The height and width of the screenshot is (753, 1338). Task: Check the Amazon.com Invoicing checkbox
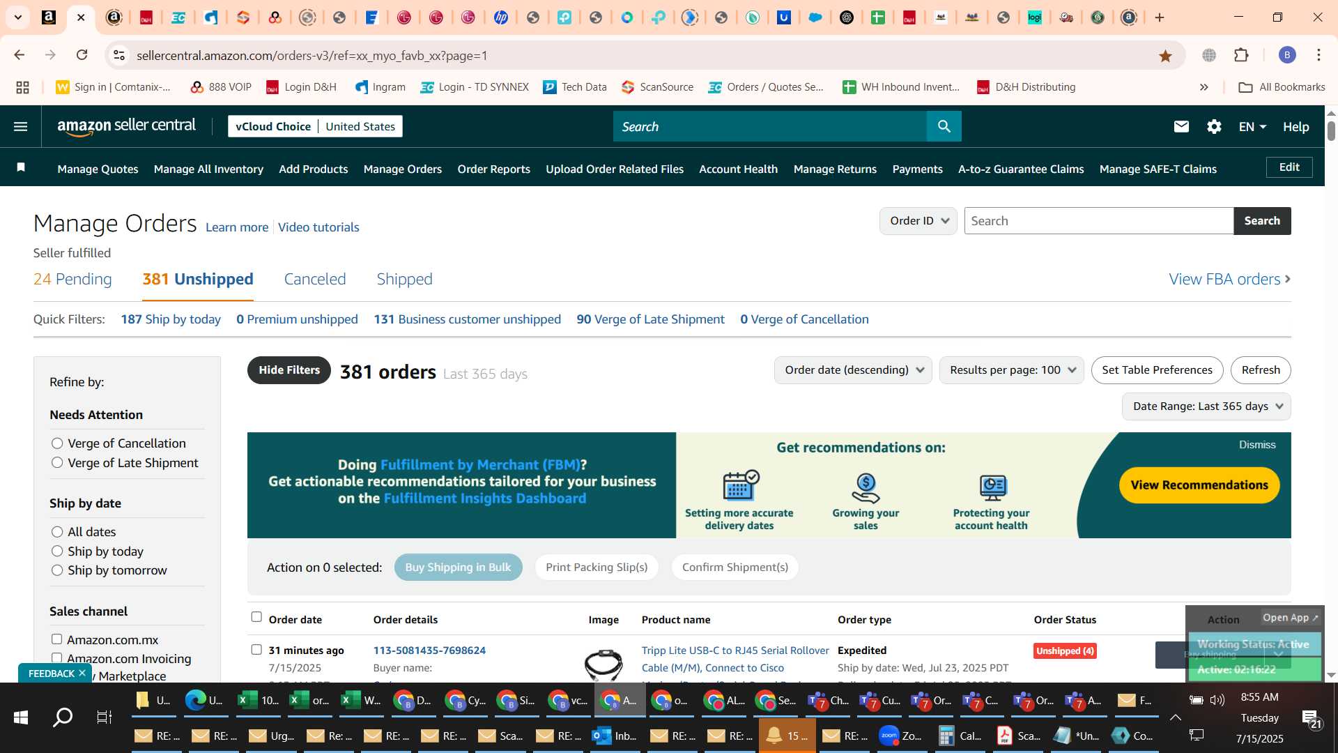click(57, 658)
